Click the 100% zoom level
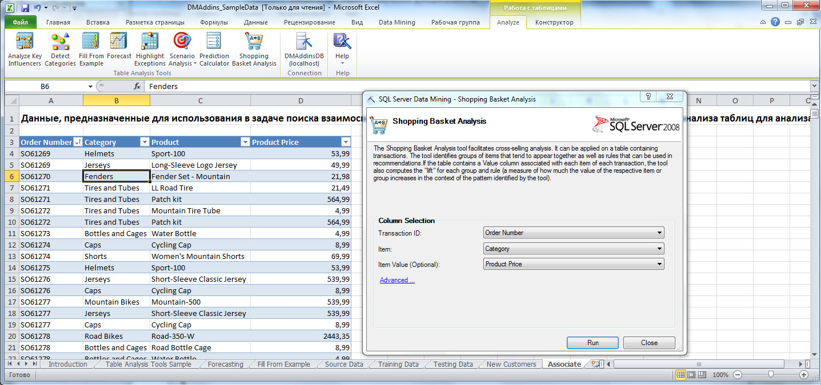 [x=720, y=375]
